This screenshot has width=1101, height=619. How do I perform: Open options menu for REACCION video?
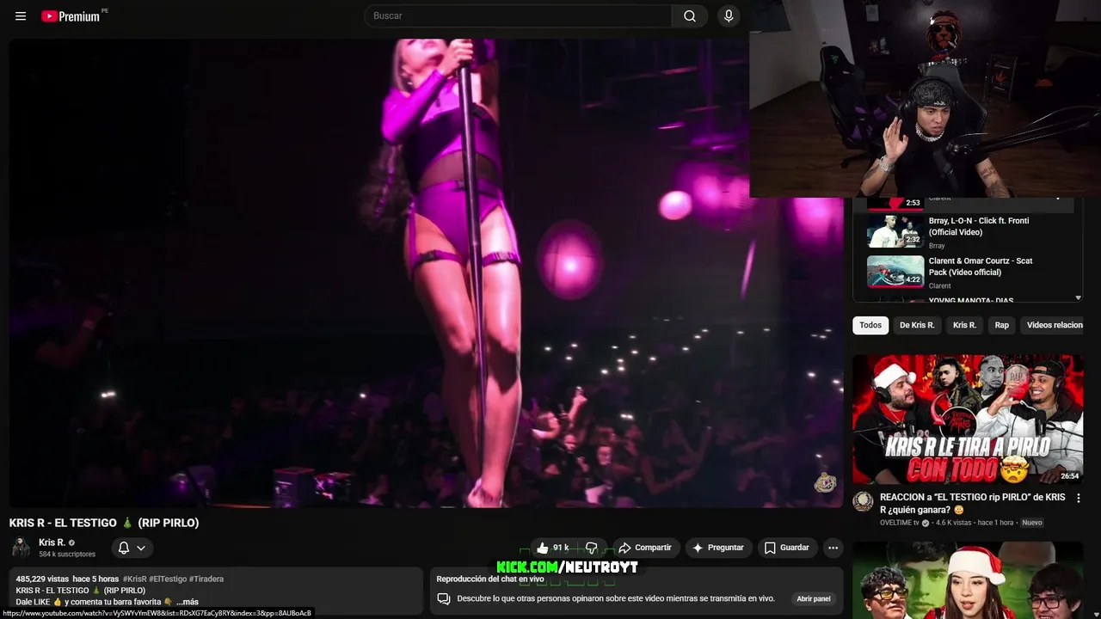1078,498
